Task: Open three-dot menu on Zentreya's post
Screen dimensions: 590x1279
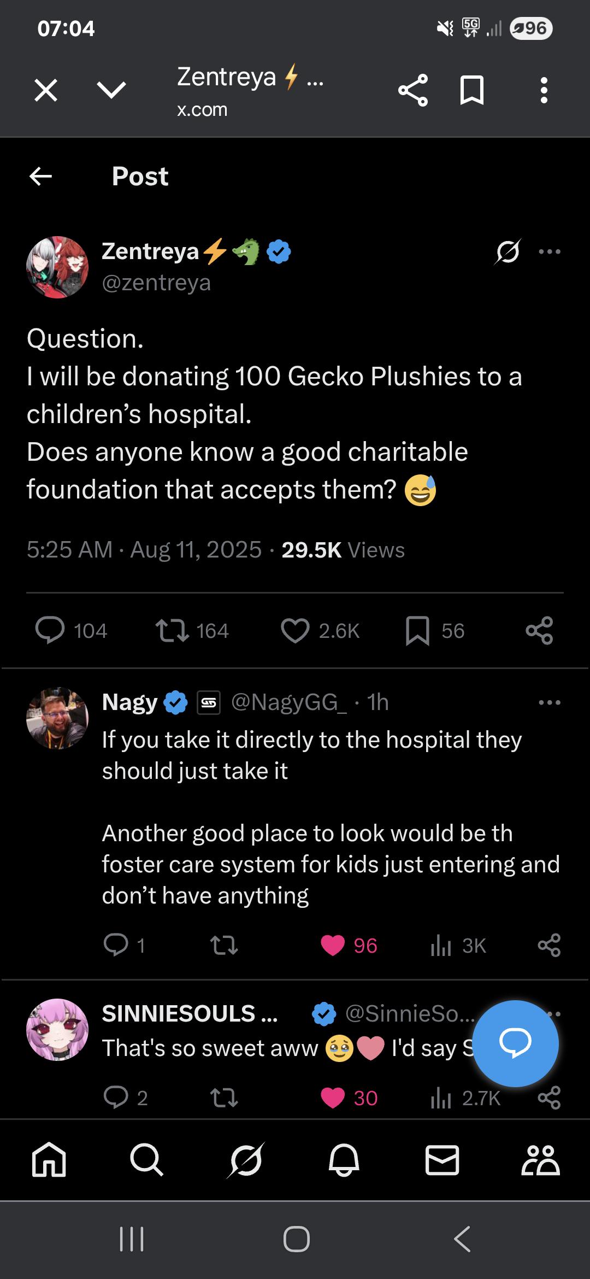Action: (550, 252)
